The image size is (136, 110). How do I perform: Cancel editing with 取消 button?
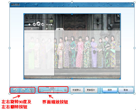click(x=126, y=90)
